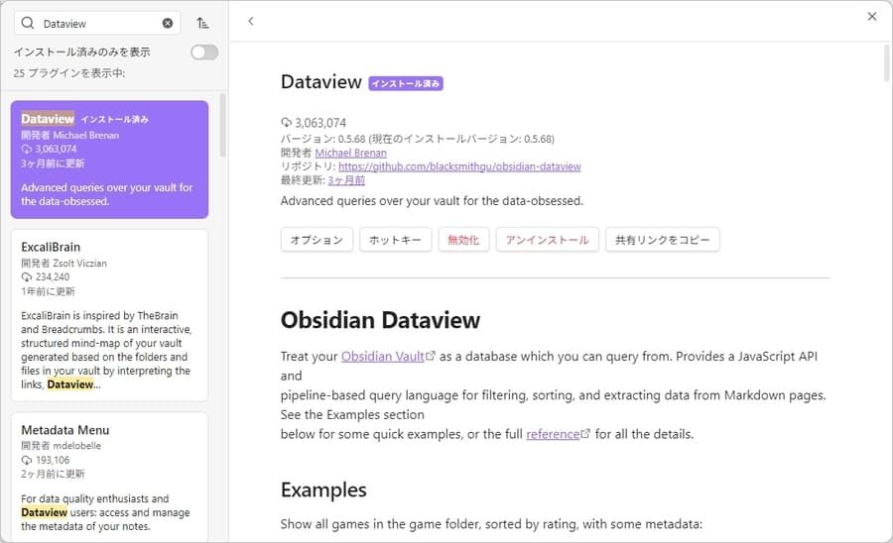Close the plugin browser dialog
The width and height of the screenshot is (893, 543).
point(872,17)
